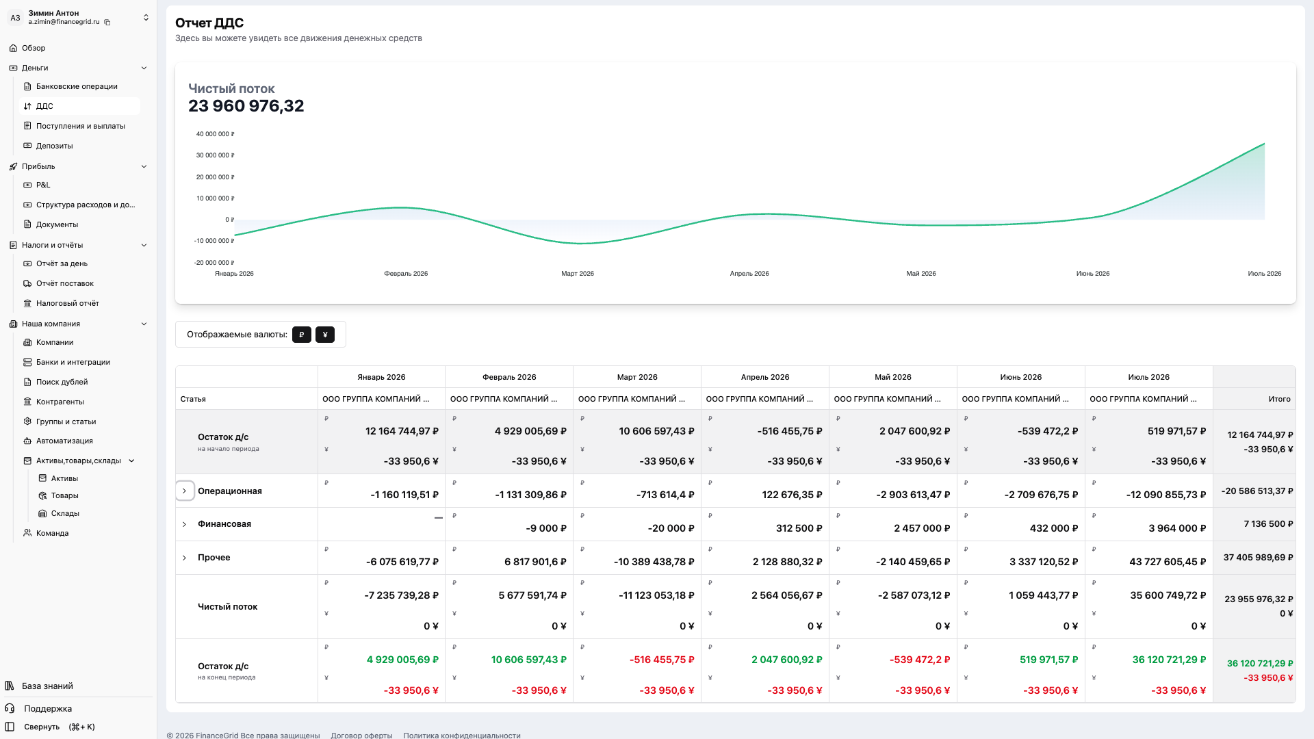Collapse the Деньги sidebar section
This screenshot has width=1314, height=739.
tap(144, 68)
